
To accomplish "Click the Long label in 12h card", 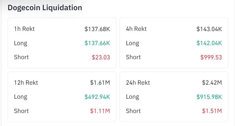I will [x=20, y=97].
